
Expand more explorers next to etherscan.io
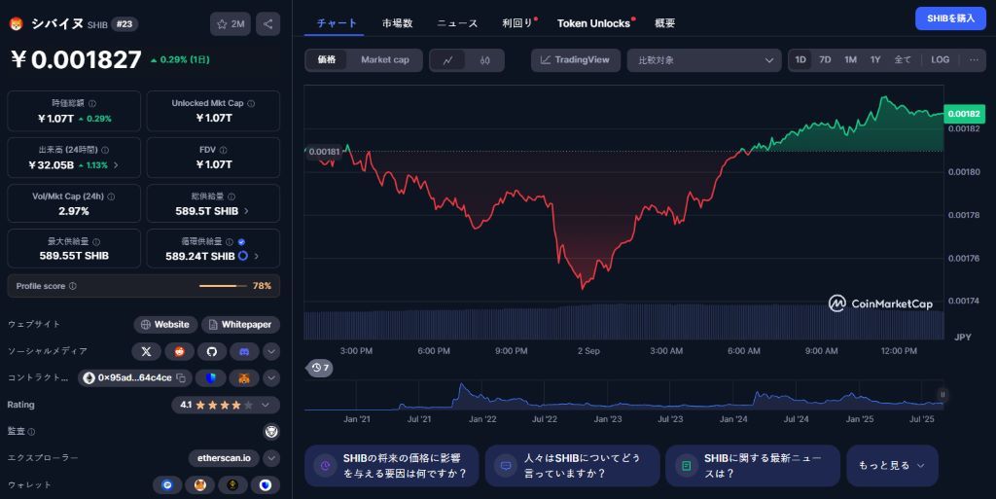point(271,458)
